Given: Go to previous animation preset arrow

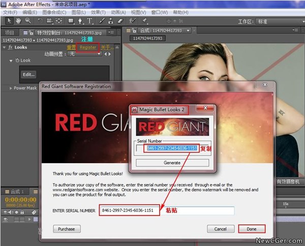Looking at the screenshot, I should [x=106, y=54].
